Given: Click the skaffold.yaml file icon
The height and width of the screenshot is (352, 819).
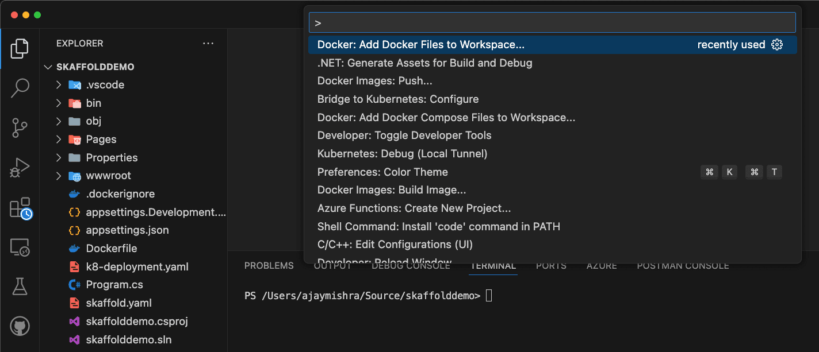Looking at the screenshot, I should (x=74, y=303).
